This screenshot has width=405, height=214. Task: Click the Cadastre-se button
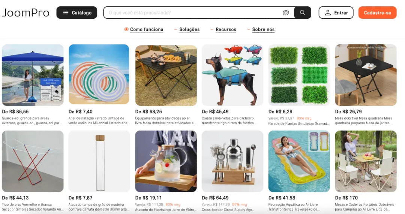point(377,13)
